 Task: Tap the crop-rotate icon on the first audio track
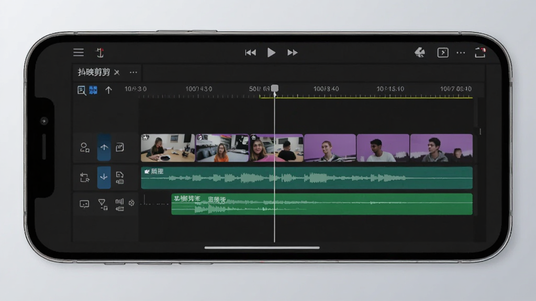(84, 178)
